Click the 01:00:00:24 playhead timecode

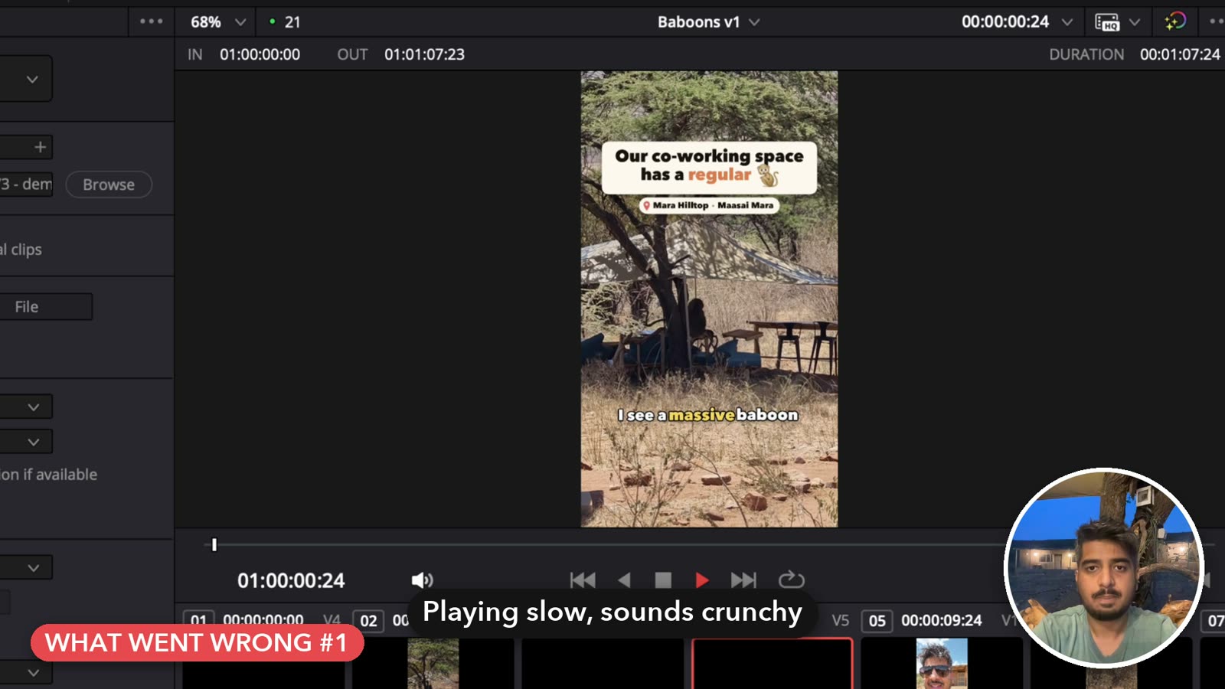pyautogui.click(x=291, y=581)
